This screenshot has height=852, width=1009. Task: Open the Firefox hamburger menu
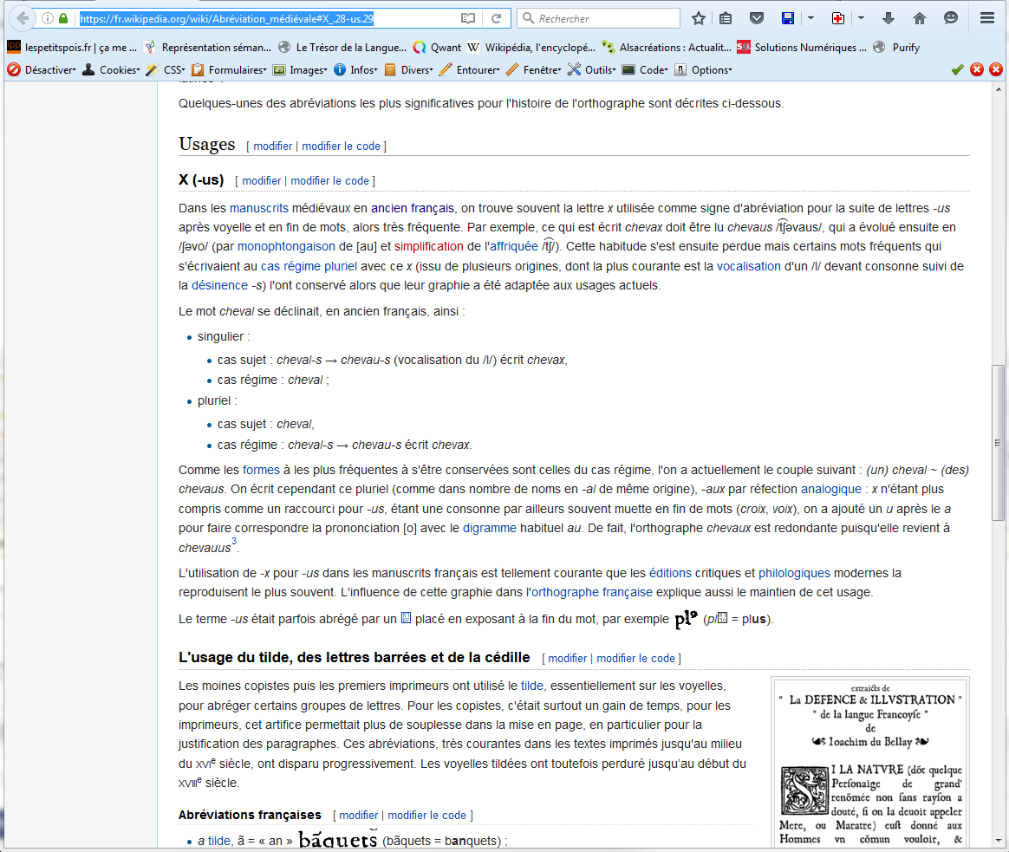(x=986, y=18)
